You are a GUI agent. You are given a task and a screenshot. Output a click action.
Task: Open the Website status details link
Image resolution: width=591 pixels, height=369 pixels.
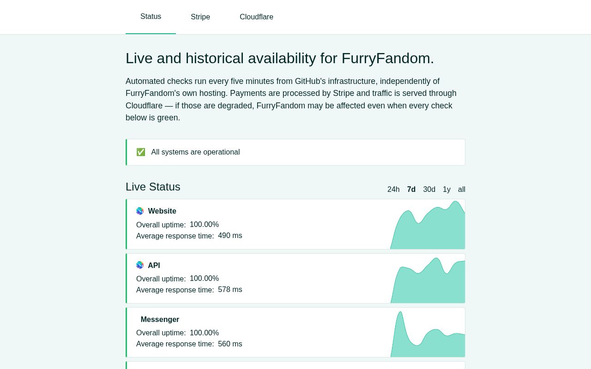tap(162, 211)
